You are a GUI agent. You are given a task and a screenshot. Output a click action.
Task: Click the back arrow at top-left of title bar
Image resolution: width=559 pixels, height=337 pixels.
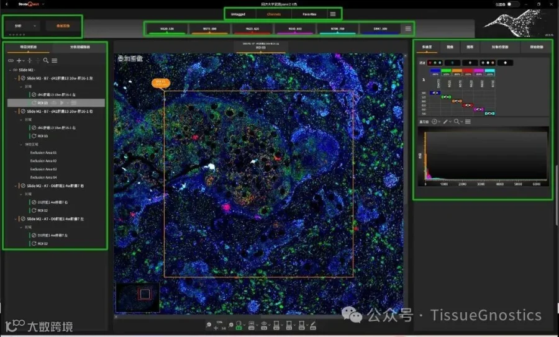tap(6, 4)
